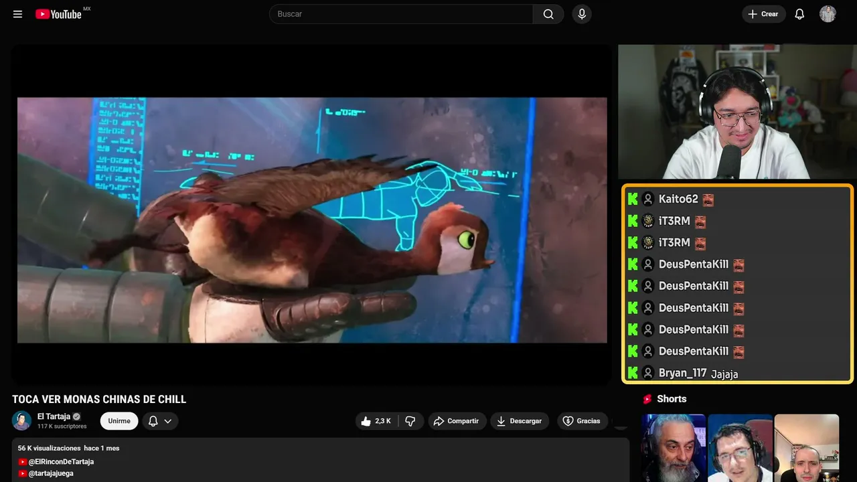Viewport: 857px width, 482px height.
Task: Click the Kaito62 chat username
Action: tap(678, 199)
